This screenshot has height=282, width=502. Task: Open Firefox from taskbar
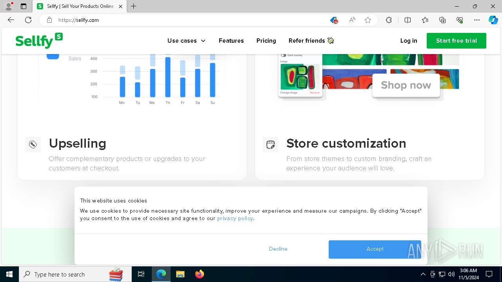199,274
